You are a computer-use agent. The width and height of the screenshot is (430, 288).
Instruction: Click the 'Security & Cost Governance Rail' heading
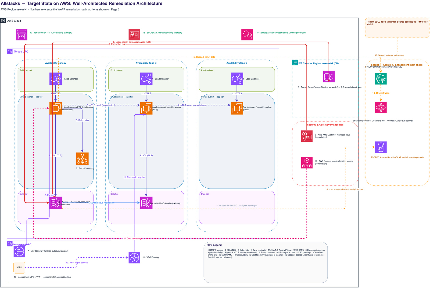[325, 125]
